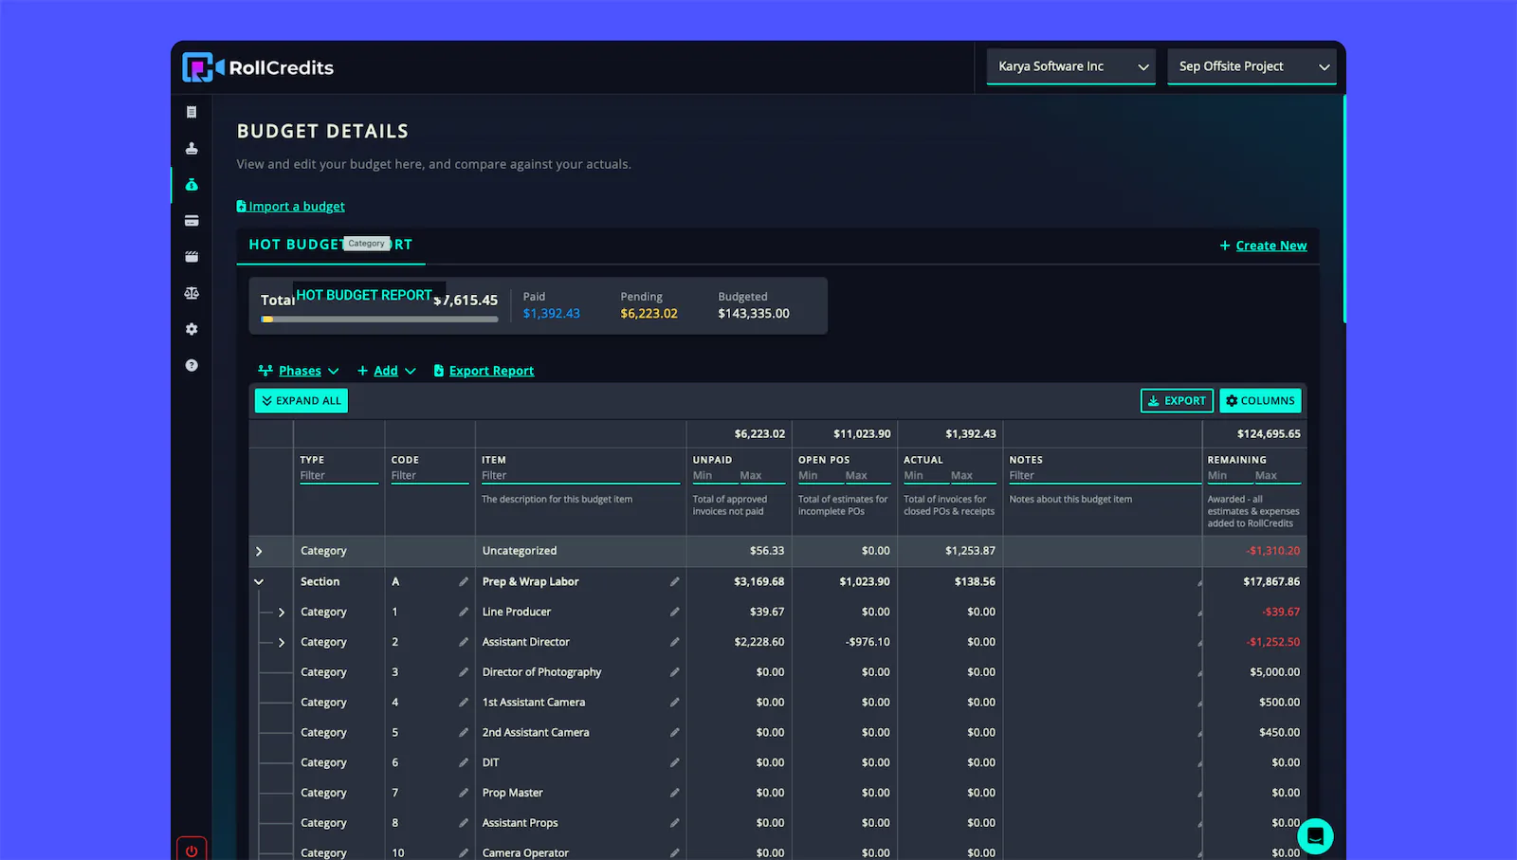Open the Sep Offsite Project dropdown

click(1252, 66)
